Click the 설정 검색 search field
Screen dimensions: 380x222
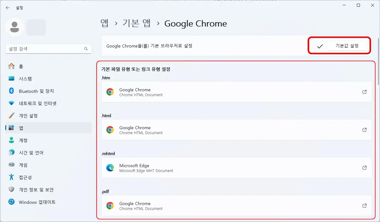(49, 49)
